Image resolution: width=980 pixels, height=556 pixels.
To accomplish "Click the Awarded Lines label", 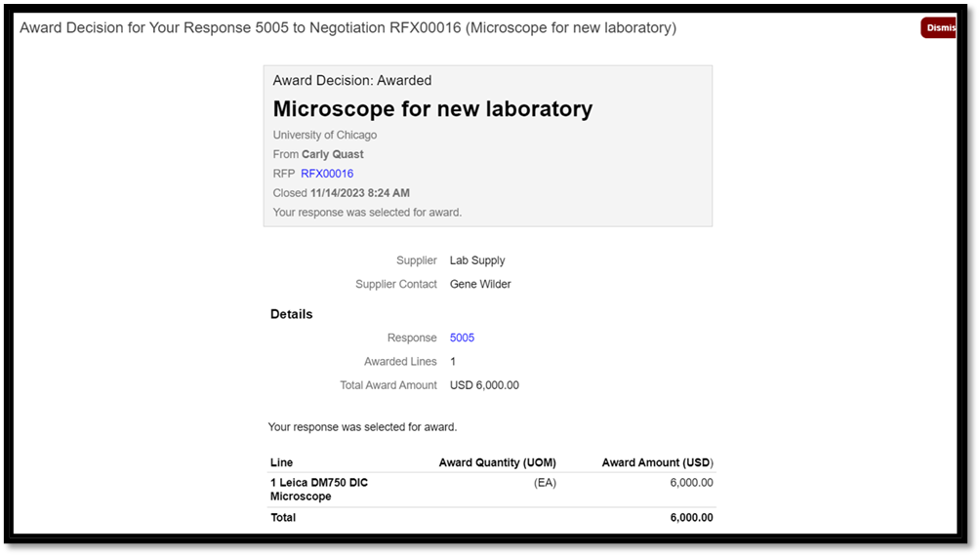I will (x=400, y=362).
